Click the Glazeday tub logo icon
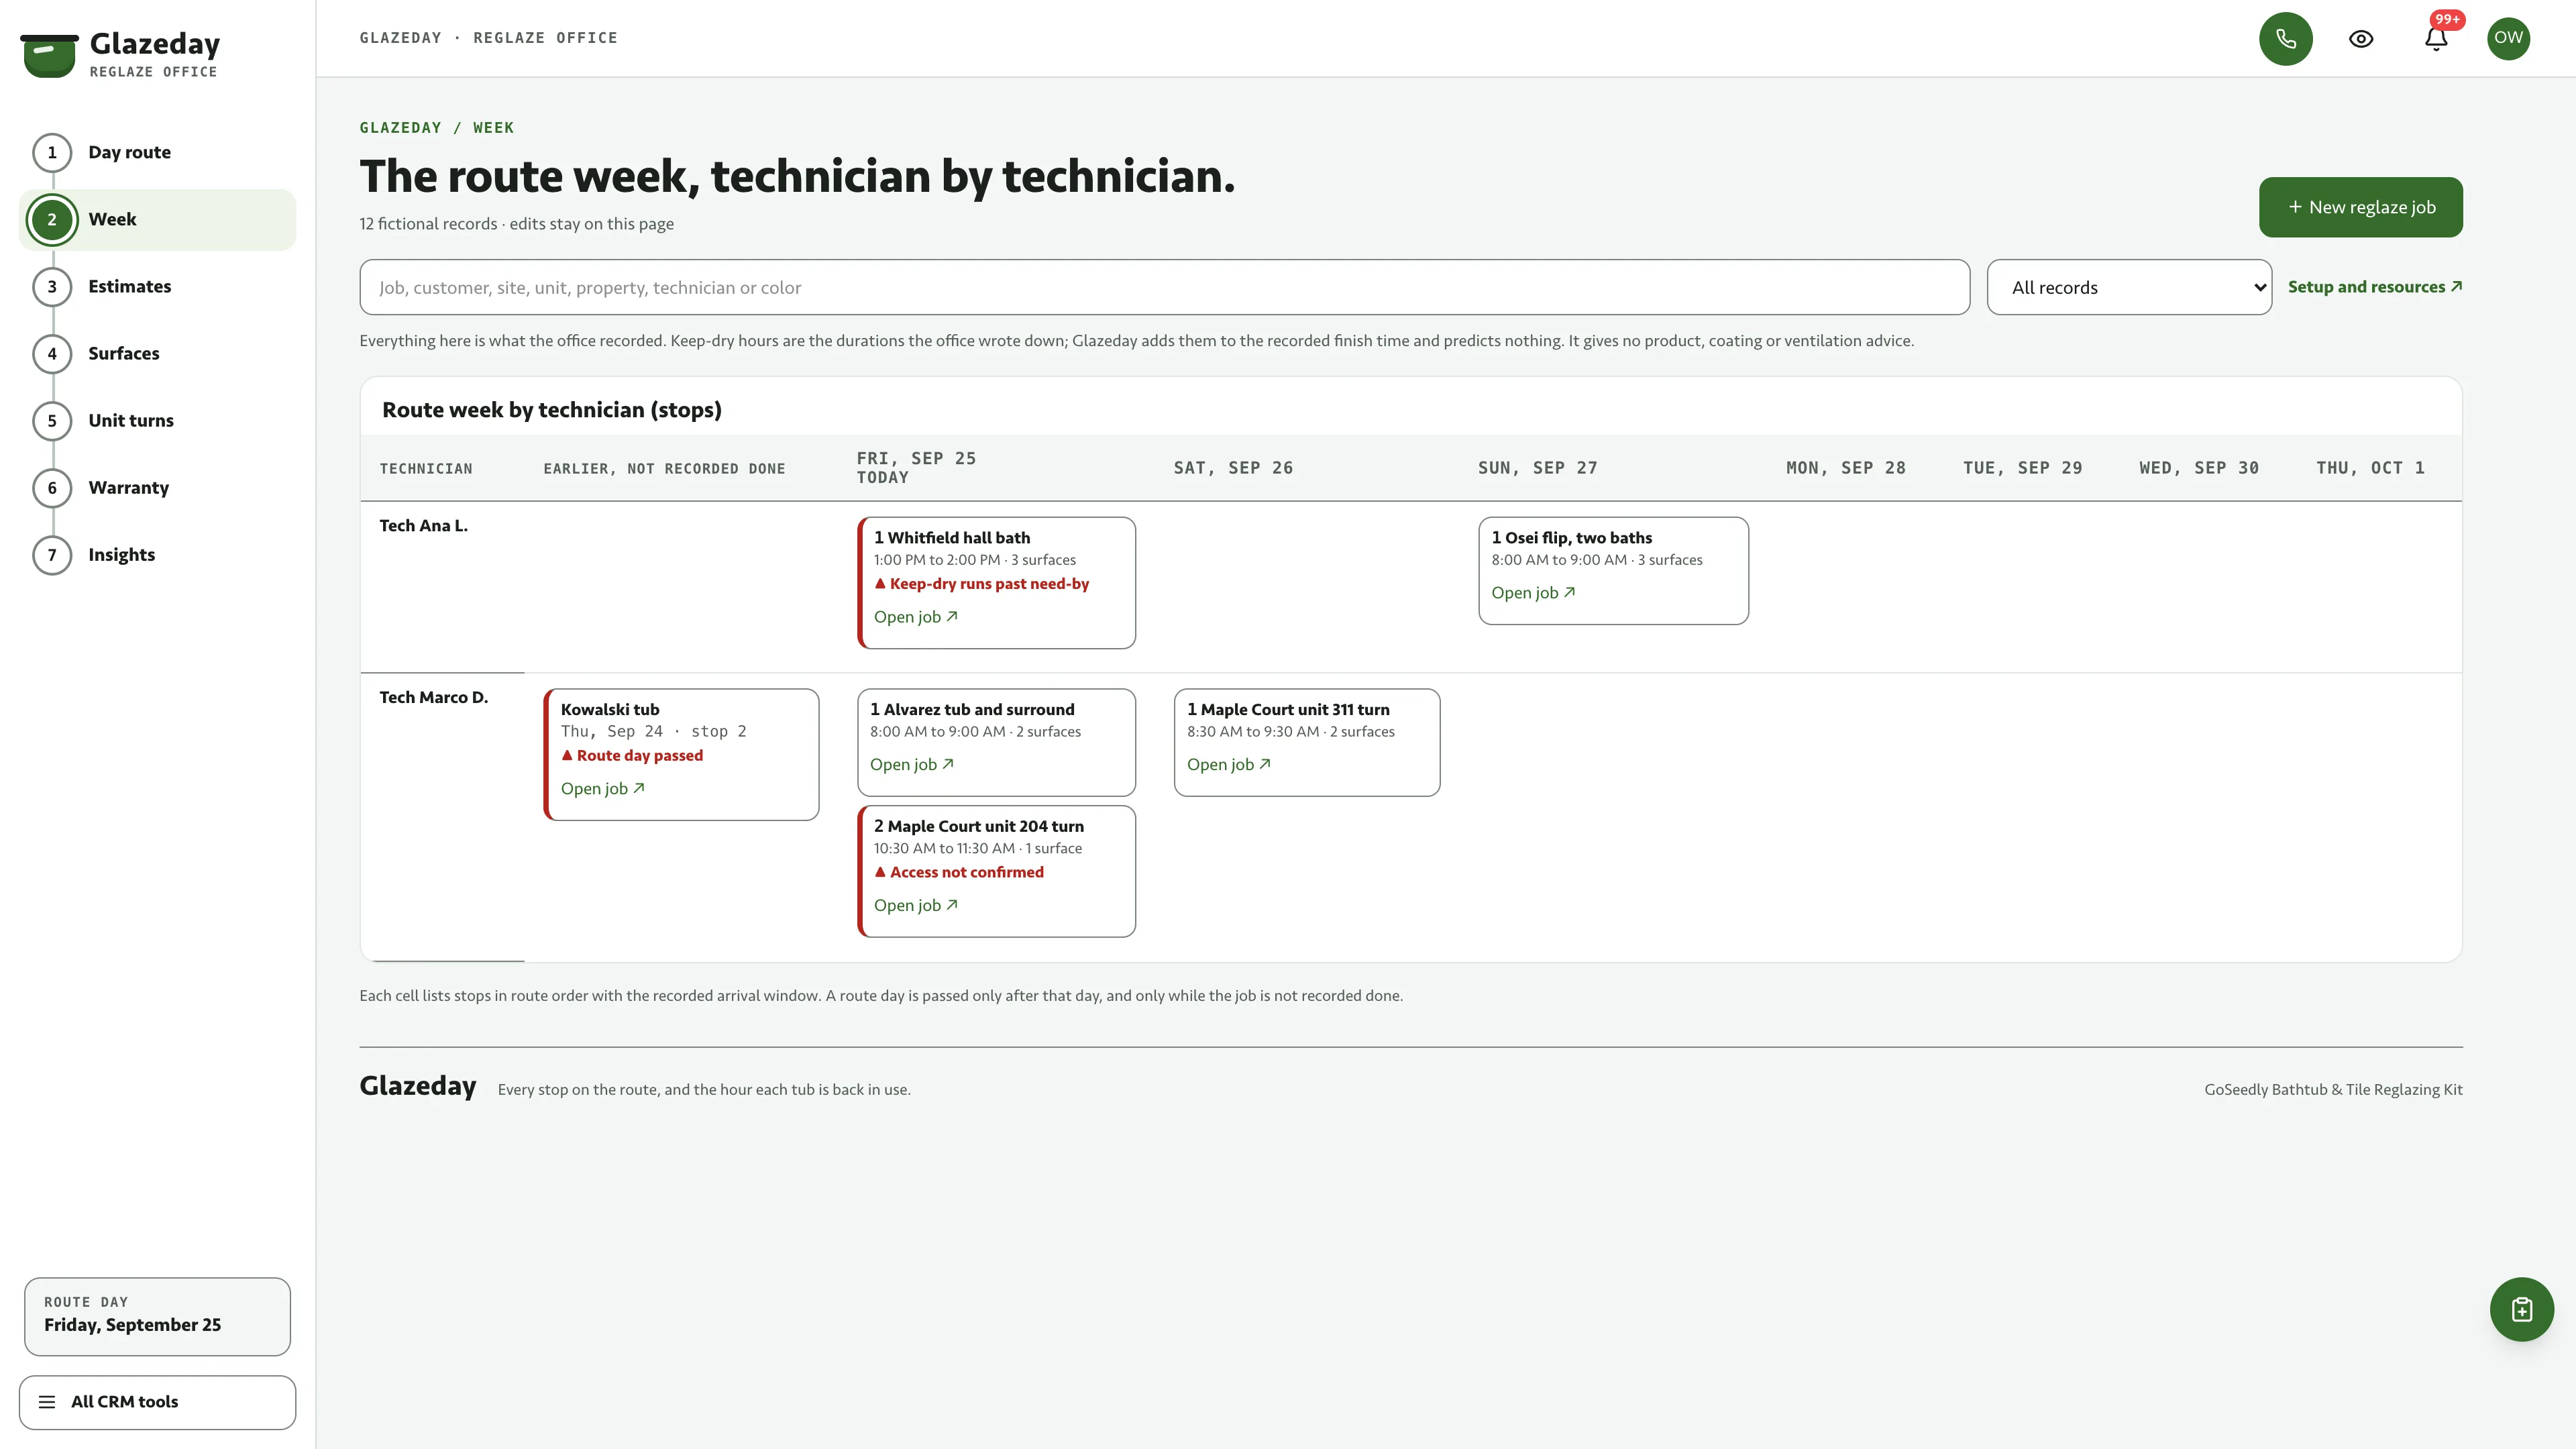This screenshot has width=2576, height=1449. pos(49,55)
